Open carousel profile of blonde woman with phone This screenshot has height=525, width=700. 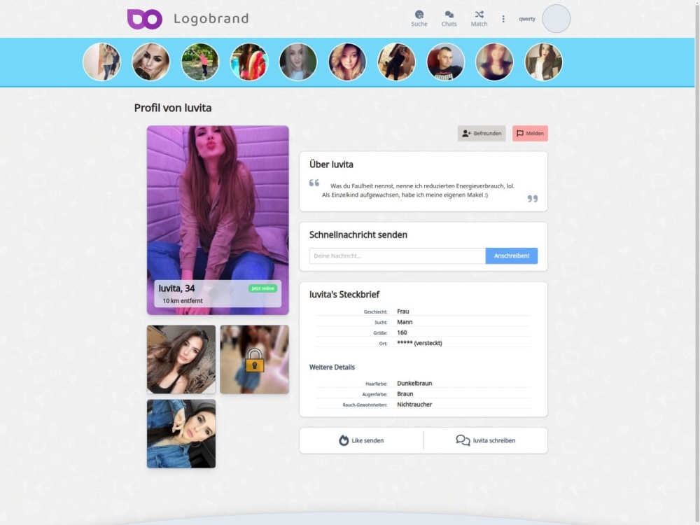pos(151,62)
